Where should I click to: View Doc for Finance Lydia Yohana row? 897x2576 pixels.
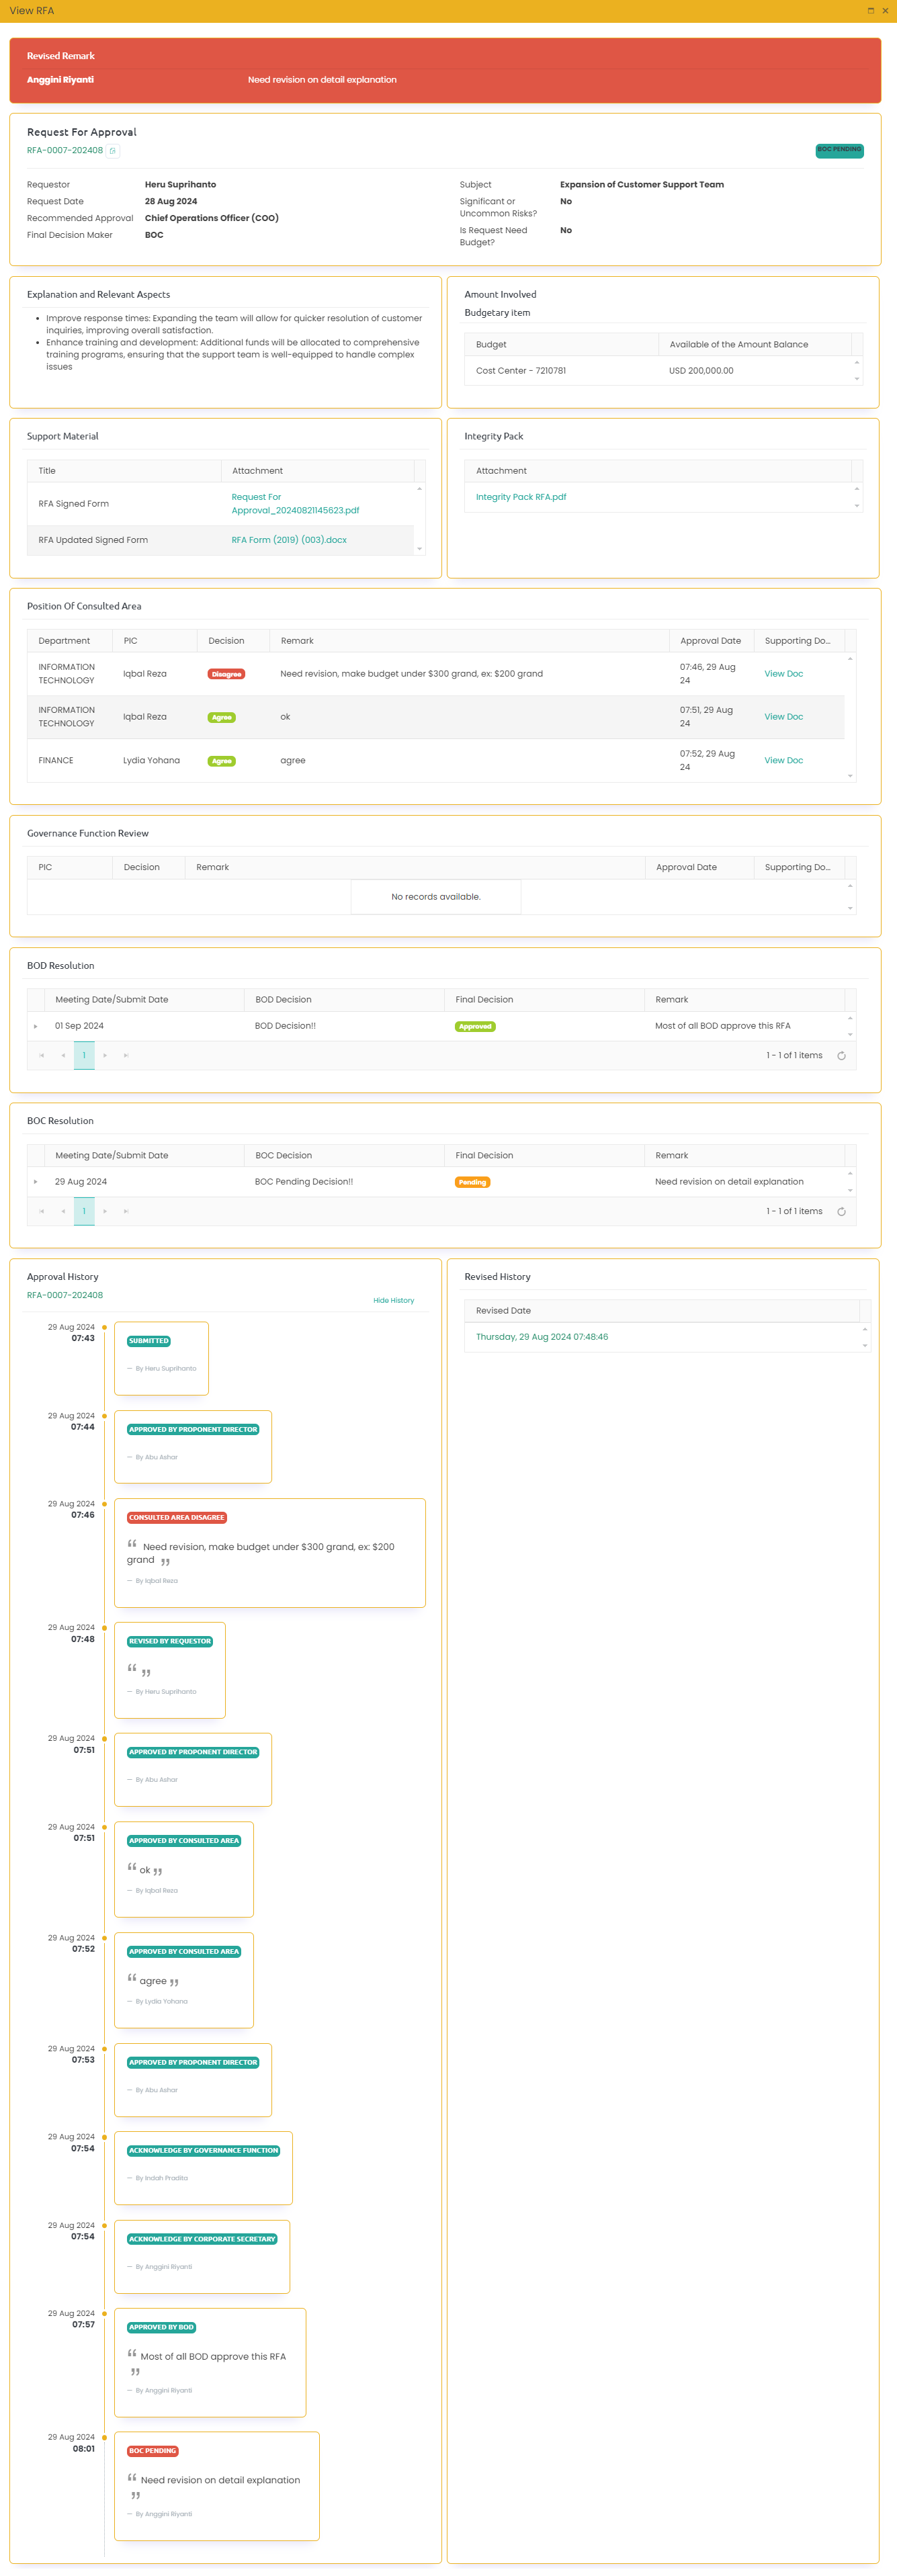[x=783, y=761]
